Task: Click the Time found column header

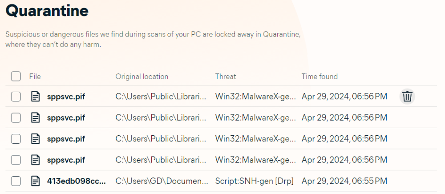Action: tap(320, 76)
